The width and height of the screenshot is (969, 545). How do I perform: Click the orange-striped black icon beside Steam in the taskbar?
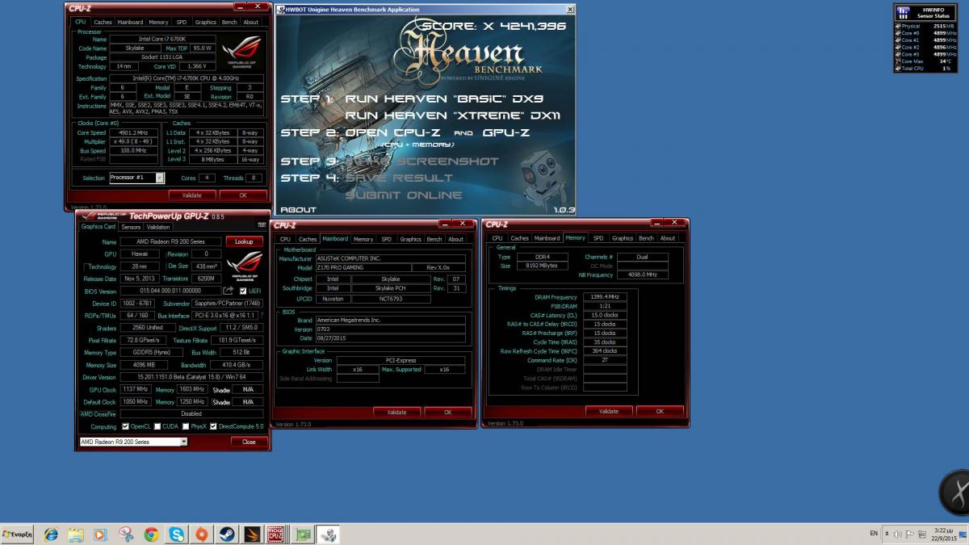[251, 535]
